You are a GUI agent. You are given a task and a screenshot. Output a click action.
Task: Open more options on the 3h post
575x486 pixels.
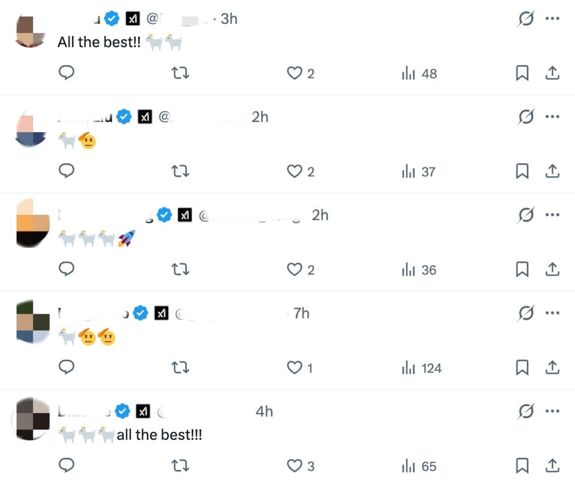pos(552,19)
